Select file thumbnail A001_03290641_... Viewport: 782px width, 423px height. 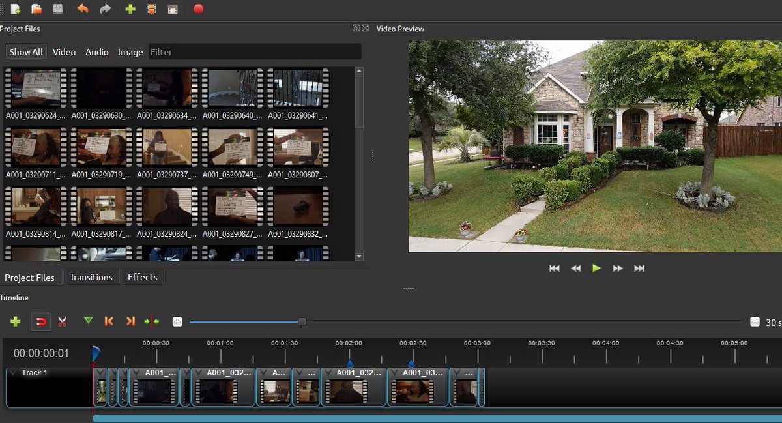tap(298, 88)
